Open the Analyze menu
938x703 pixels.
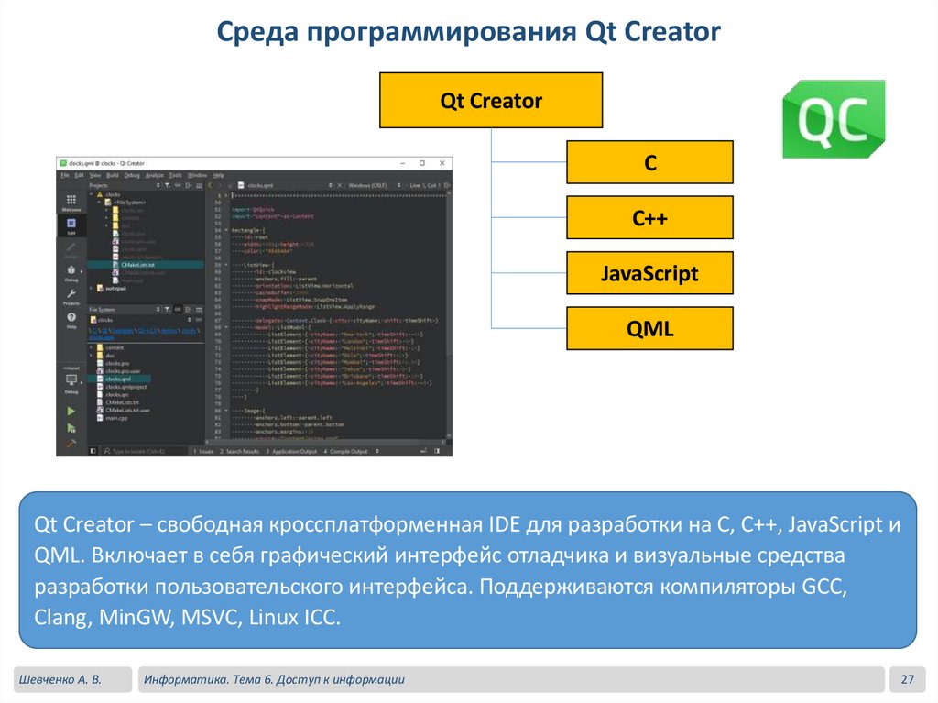pos(154,175)
